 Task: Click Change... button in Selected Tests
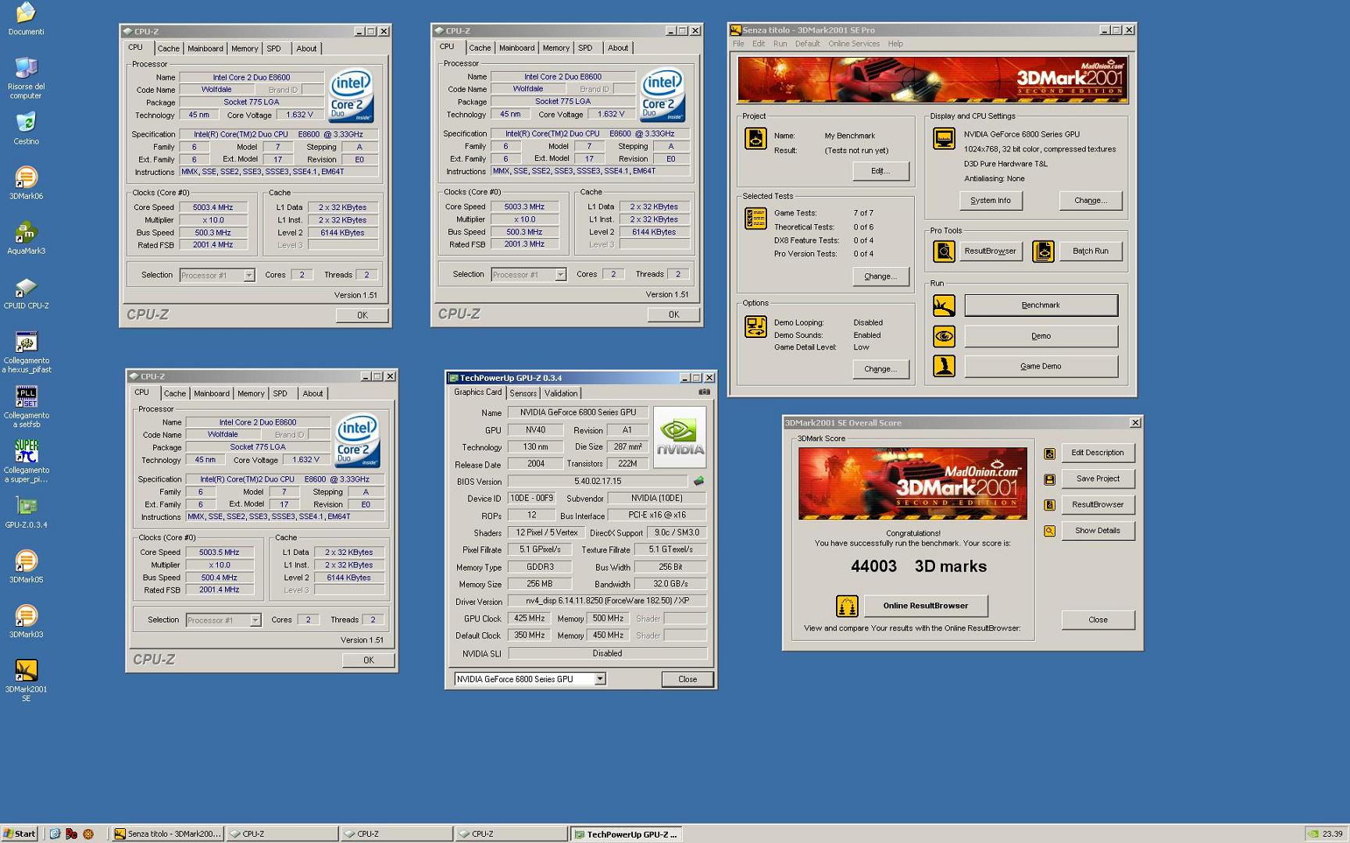click(x=880, y=276)
